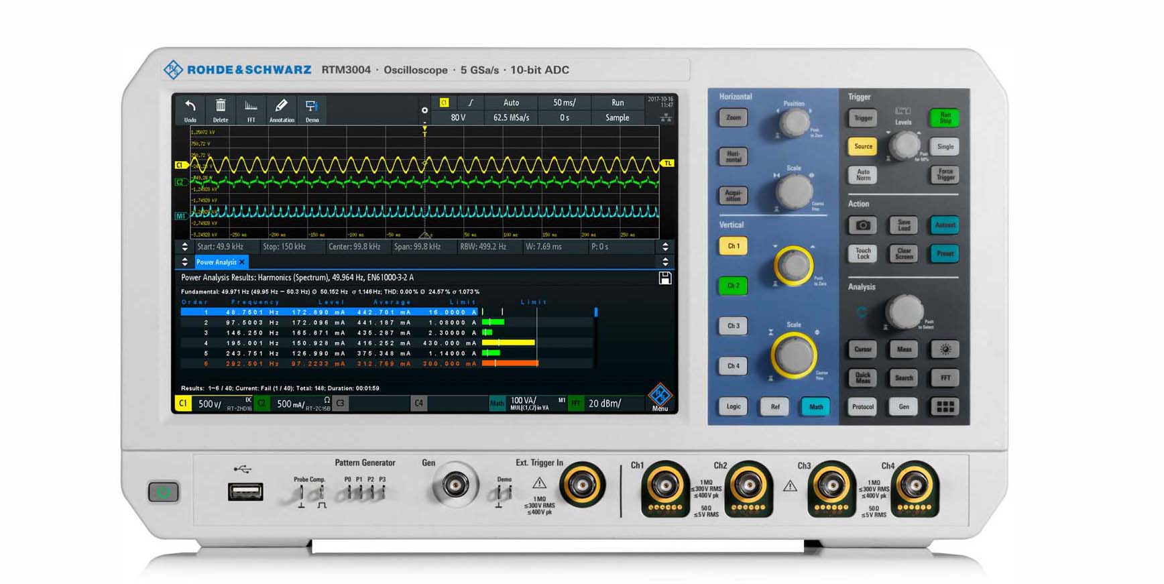Click the trigger slope edge icon
Screen dimensions: 1164x584
point(471,103)
